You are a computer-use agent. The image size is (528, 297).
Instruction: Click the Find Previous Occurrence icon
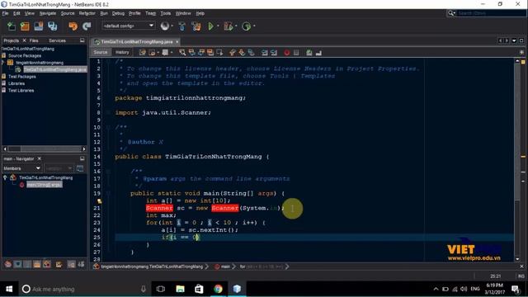pos(191,52)
